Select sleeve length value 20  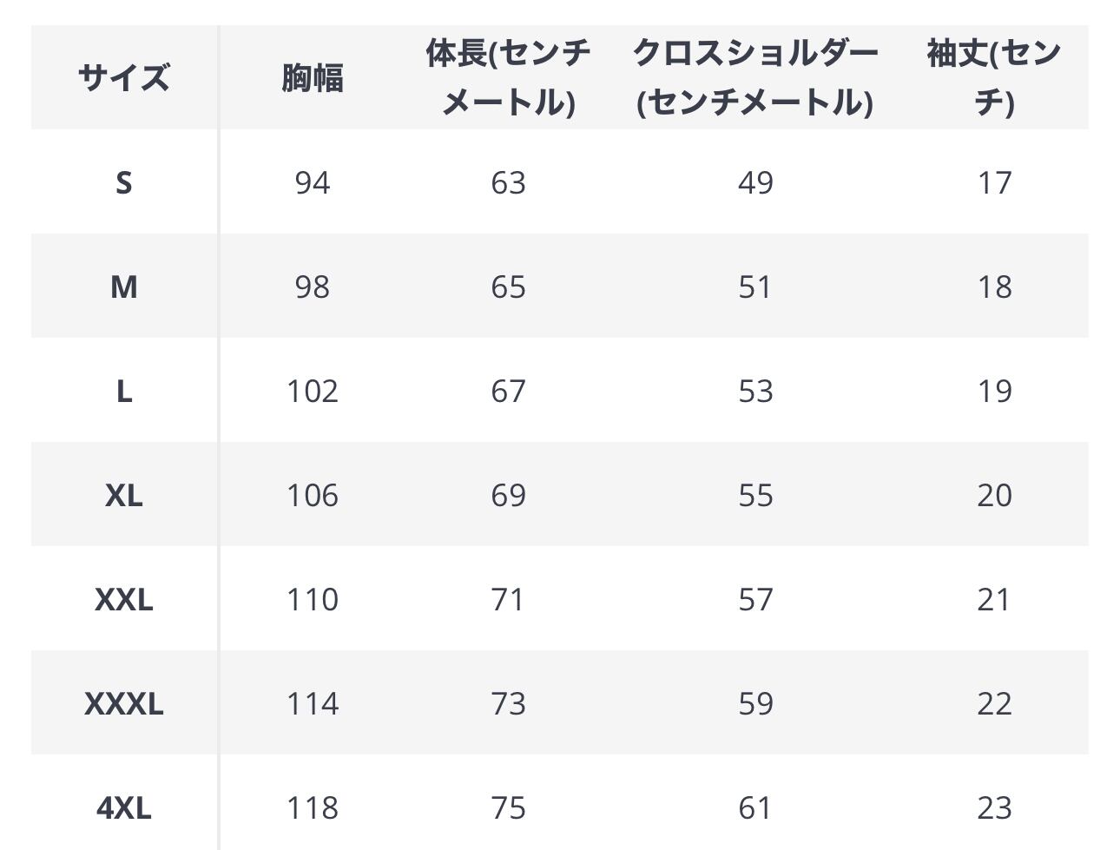coord(993,495)
